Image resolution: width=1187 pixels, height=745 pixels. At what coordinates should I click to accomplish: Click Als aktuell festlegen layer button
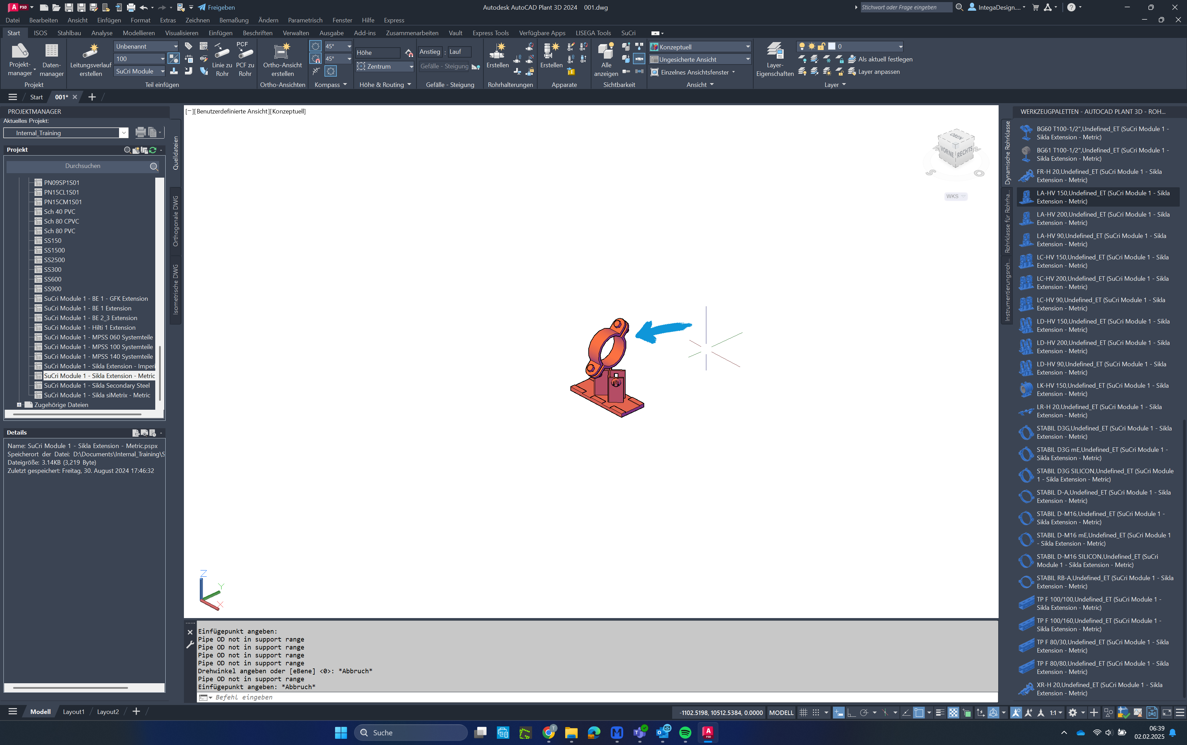click(x=880, y=59)
